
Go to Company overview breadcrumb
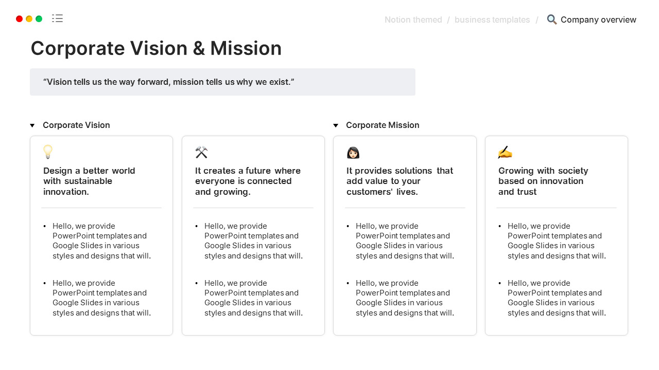(x=598, y=20)
